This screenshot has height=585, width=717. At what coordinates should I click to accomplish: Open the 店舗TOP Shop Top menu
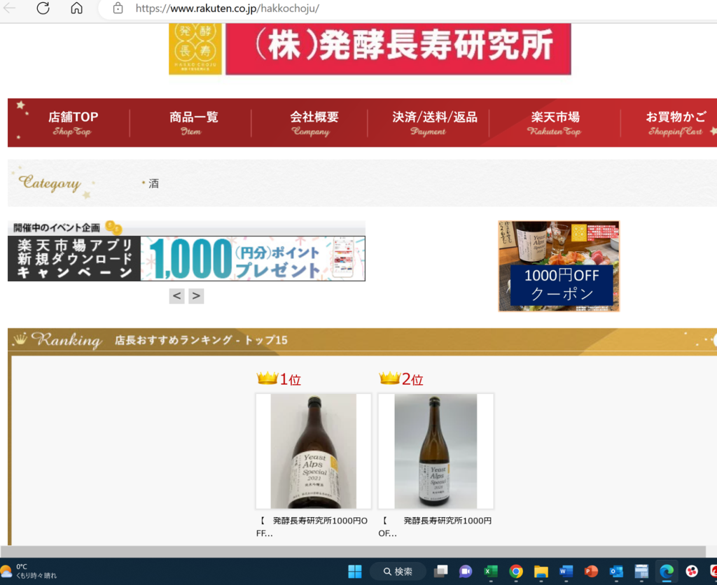pyautogui.click(x=73, y=123)
